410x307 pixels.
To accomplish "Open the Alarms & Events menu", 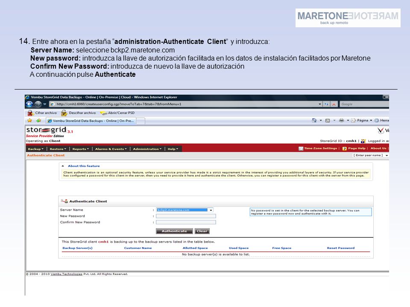I will tap(111, 149).
